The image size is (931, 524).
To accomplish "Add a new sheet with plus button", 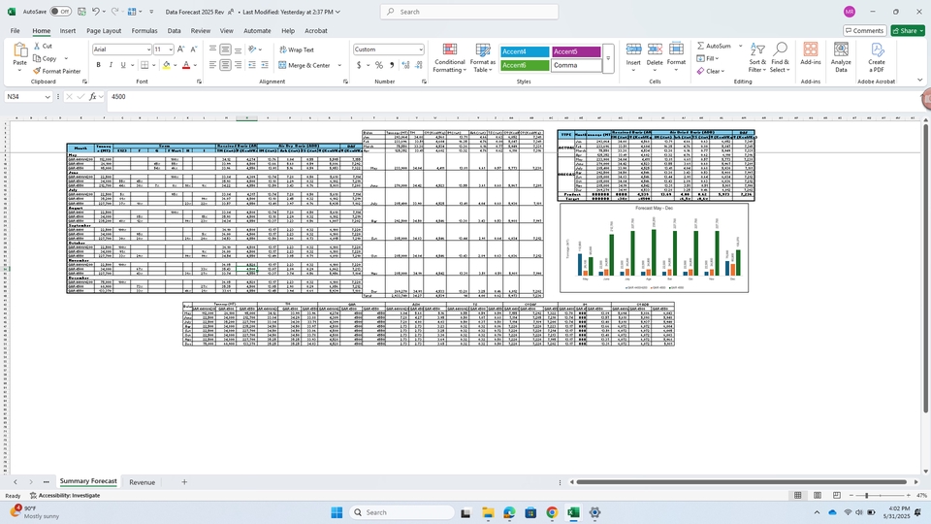I will (184, 482).
